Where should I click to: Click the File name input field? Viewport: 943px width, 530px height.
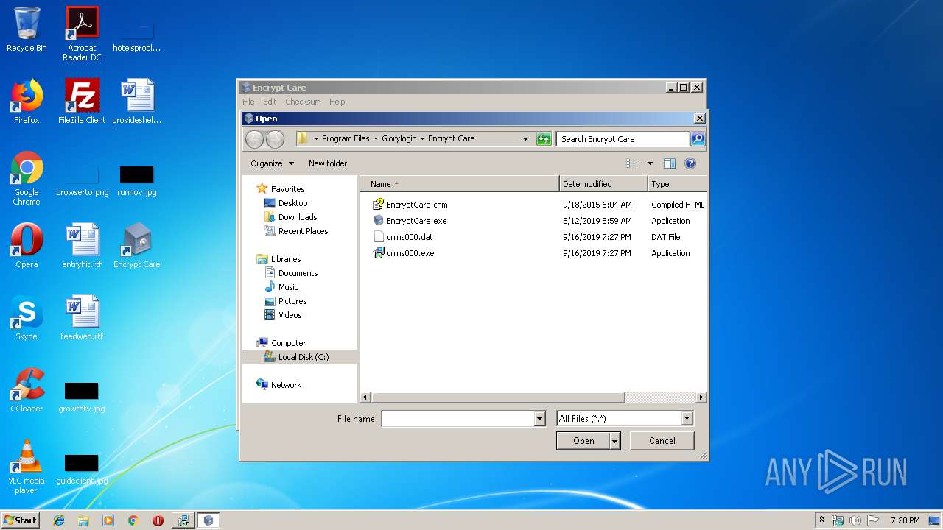click(458, 419)
